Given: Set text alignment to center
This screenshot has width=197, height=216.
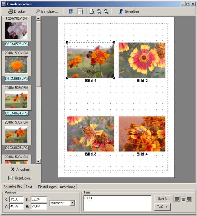Looking at the screenshot, I should point(183,199).
